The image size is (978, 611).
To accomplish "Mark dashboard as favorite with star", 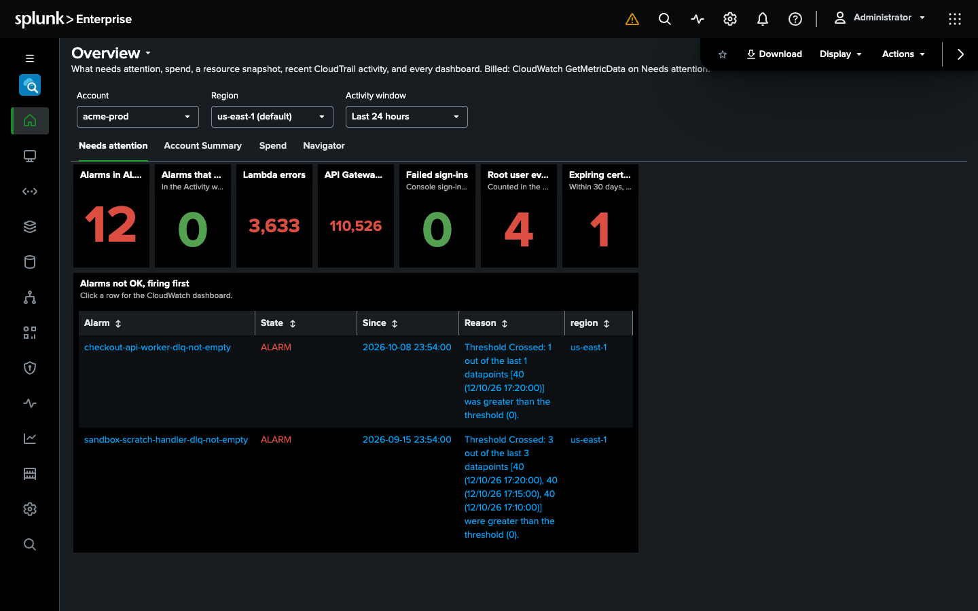I will [x=723, y=54].
